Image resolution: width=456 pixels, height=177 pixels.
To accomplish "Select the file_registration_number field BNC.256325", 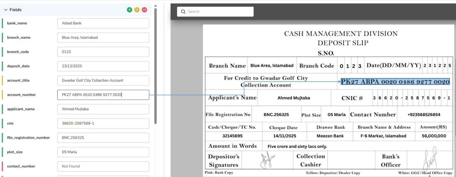I will 103,138.
